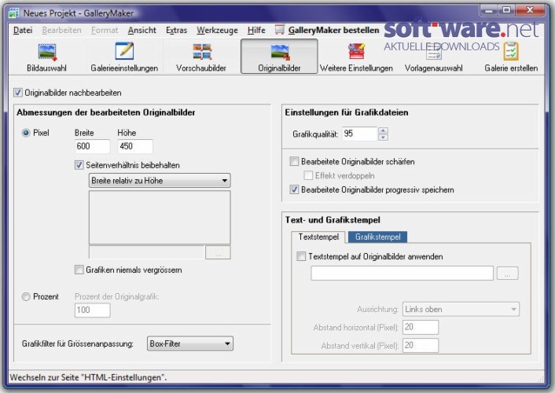The image size is (555, 393).
Task: Select the Prozent radio button
Action: pyautogui.click(x=26, y=296)
